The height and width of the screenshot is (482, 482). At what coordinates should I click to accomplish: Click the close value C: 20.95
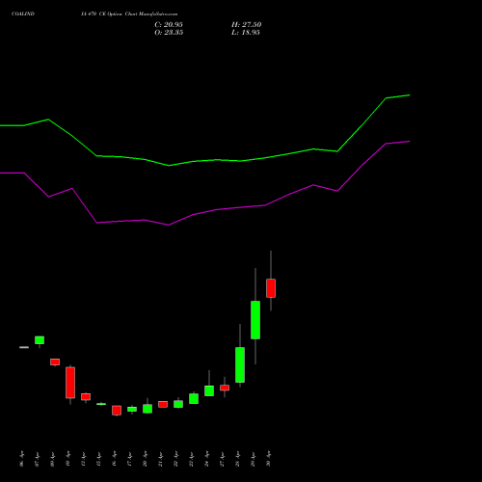(x=169, y=25)
